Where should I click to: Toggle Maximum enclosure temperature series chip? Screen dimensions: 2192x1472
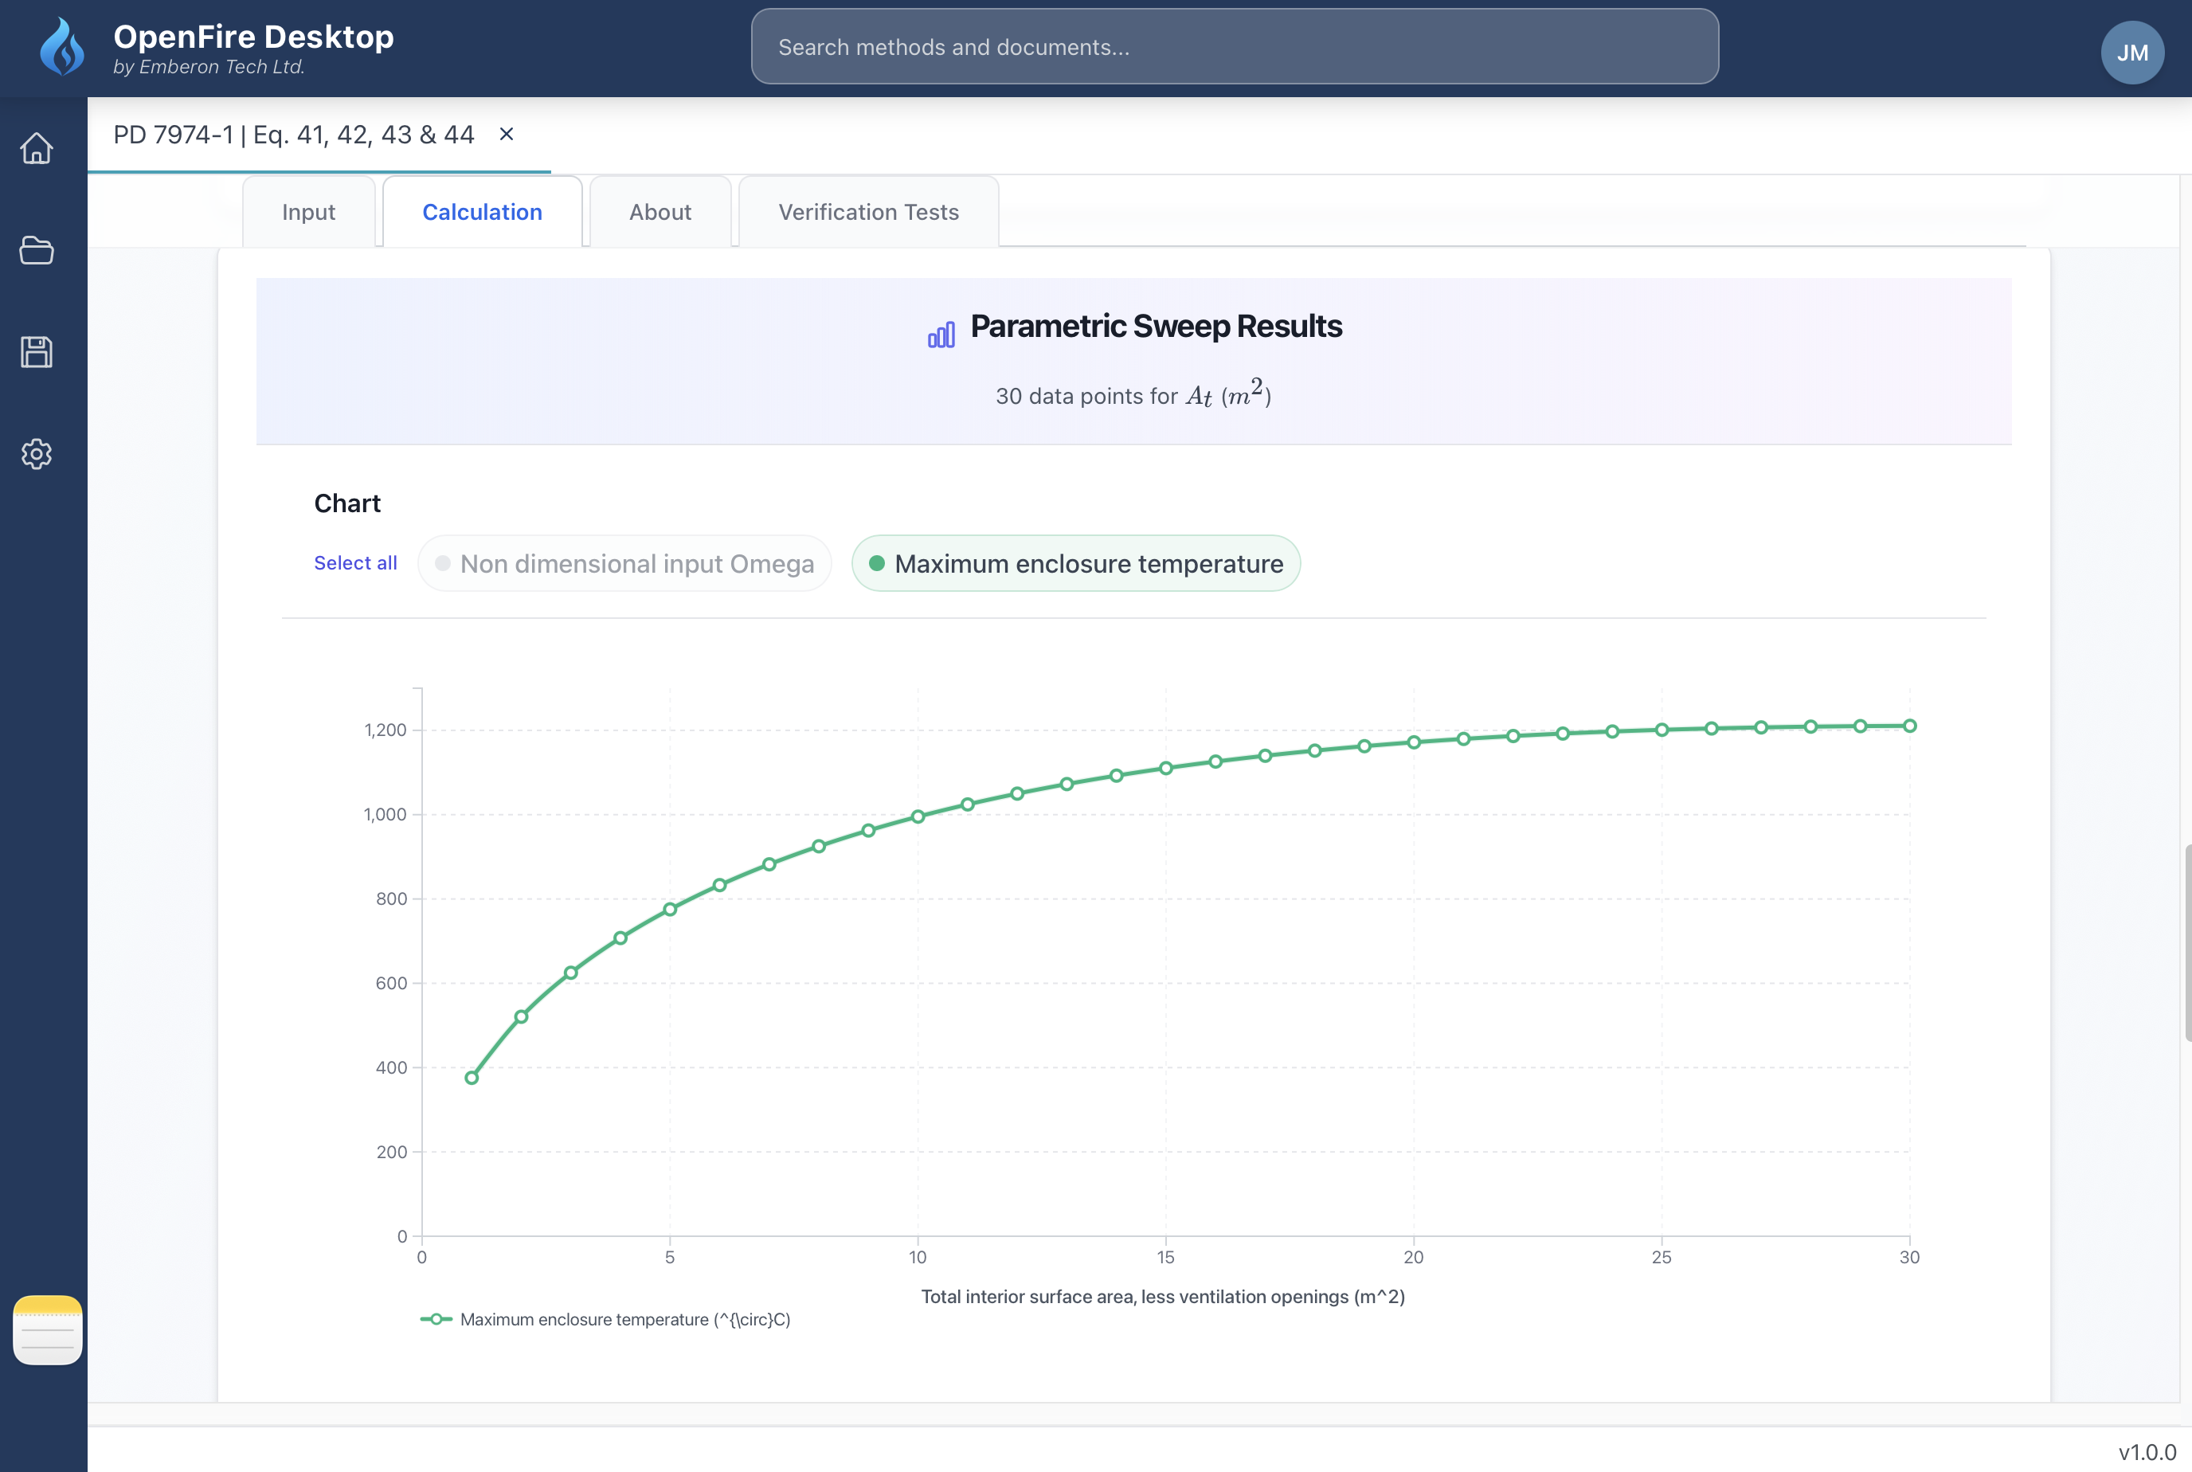click(1076, 563)
